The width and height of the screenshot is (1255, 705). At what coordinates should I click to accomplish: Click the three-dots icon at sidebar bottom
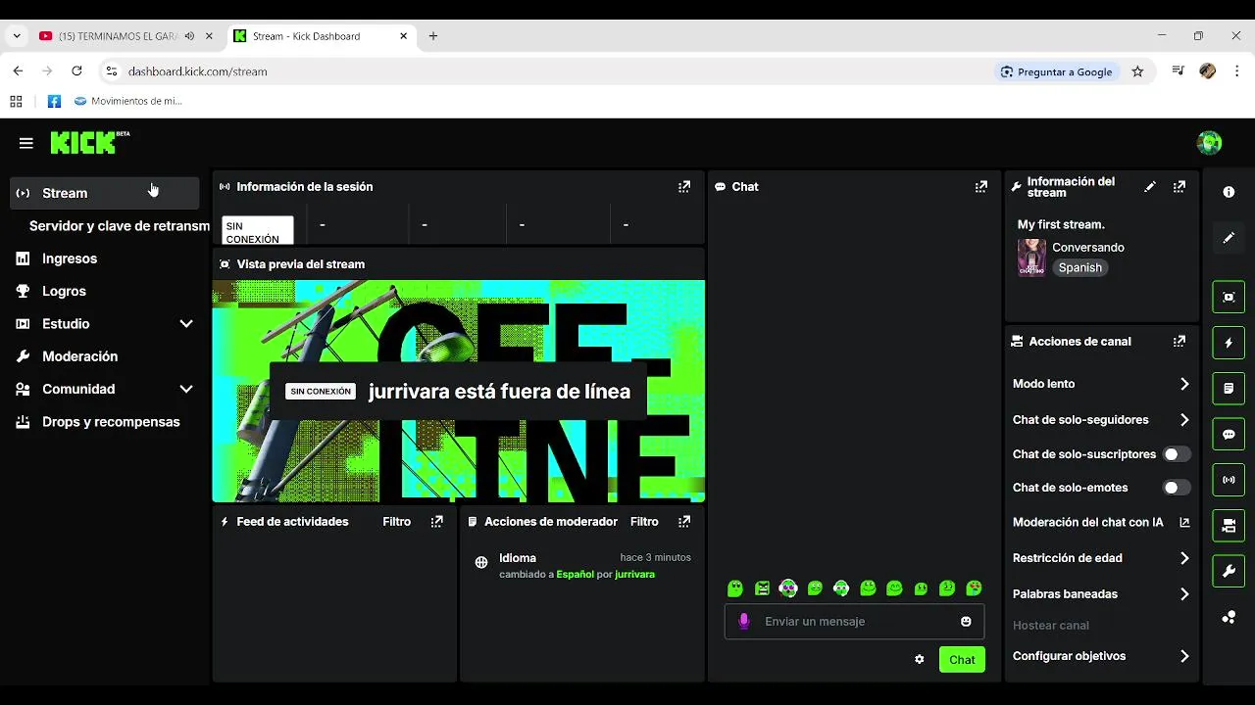[x=1229, y=617]
